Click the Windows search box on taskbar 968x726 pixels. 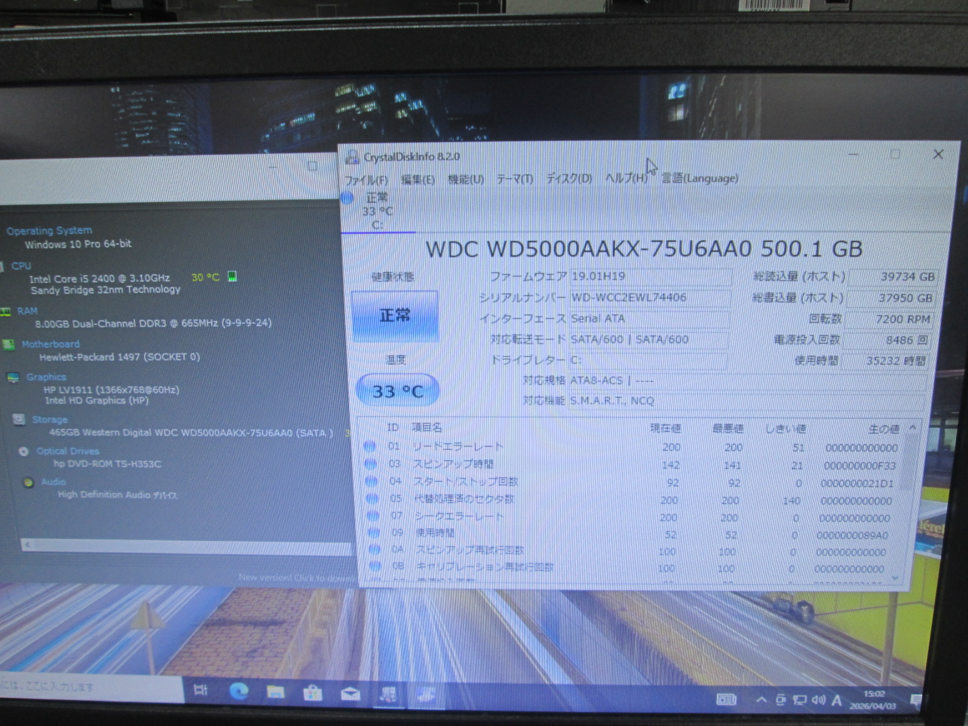pos(91,687)
